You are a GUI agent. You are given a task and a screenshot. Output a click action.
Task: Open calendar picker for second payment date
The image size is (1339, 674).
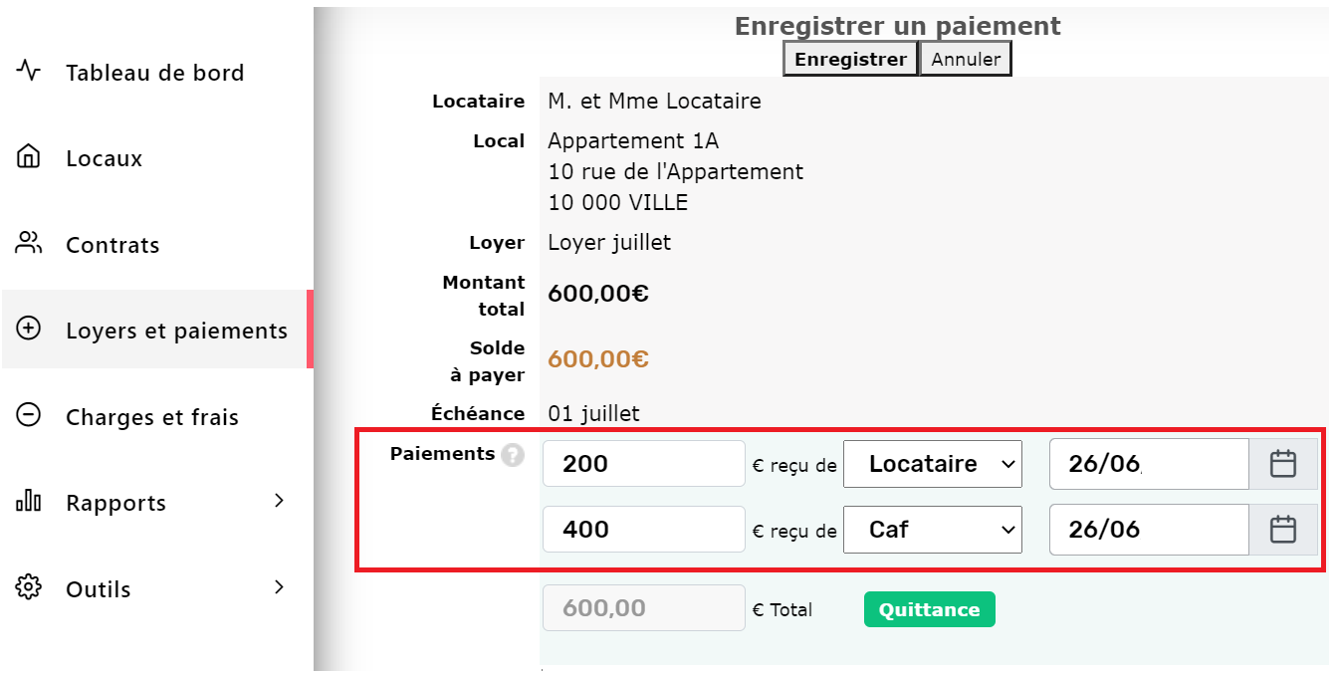(1283, 530)
